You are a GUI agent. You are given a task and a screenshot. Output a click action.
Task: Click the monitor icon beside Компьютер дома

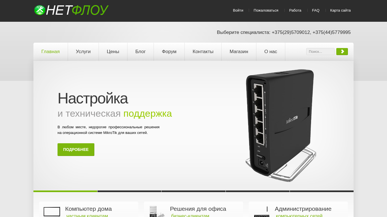[52, 212]
